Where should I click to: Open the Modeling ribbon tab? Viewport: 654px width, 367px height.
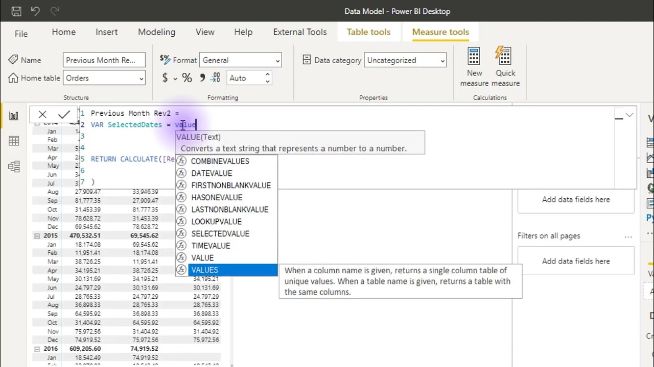(x=156, y=32)
